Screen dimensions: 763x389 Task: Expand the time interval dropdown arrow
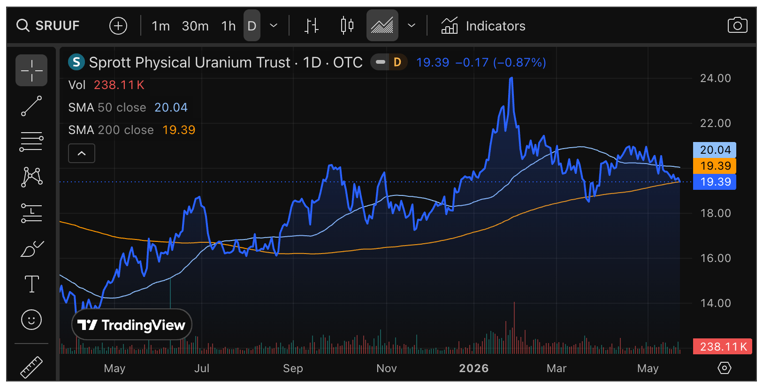pos(274,25)
